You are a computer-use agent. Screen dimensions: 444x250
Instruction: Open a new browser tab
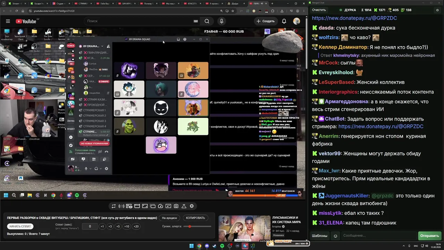(x=272, y=3)
